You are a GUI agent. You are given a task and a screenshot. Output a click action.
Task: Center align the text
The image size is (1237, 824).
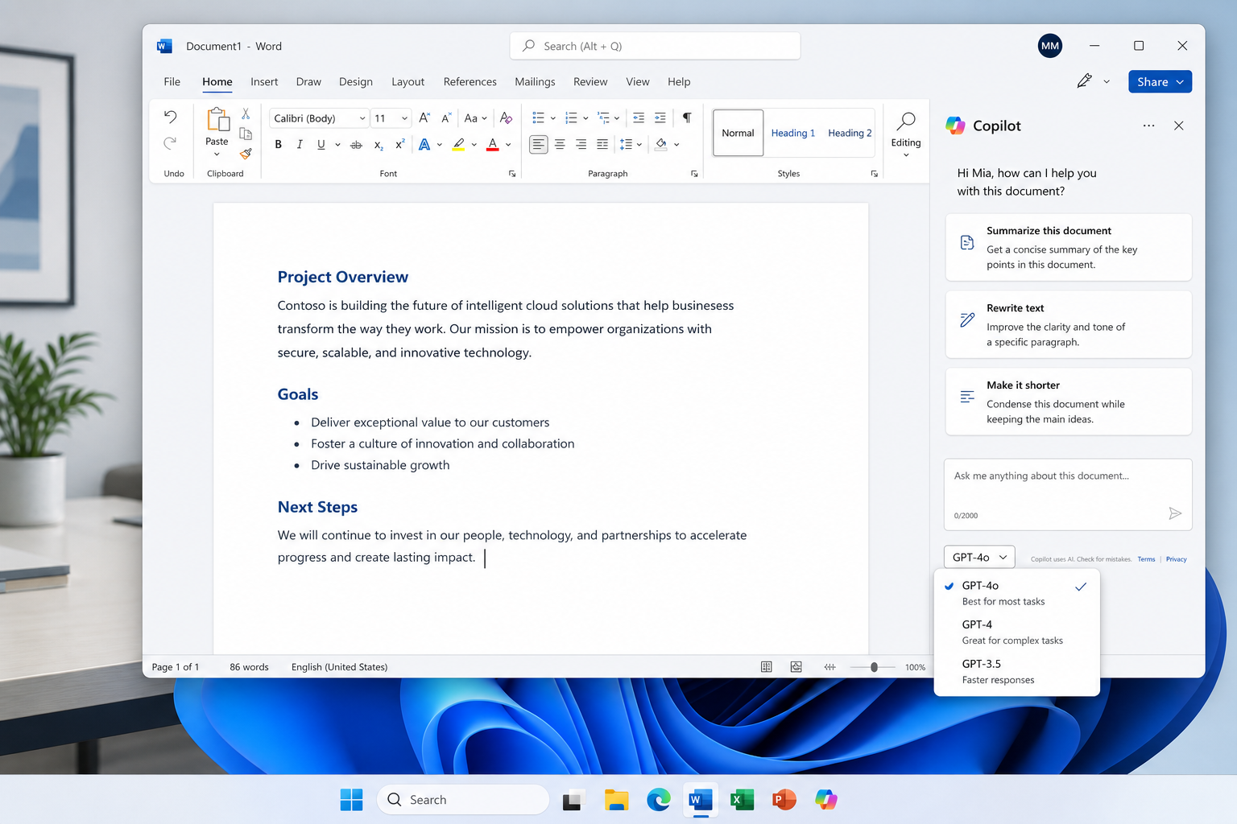click(x=560, y=145)
